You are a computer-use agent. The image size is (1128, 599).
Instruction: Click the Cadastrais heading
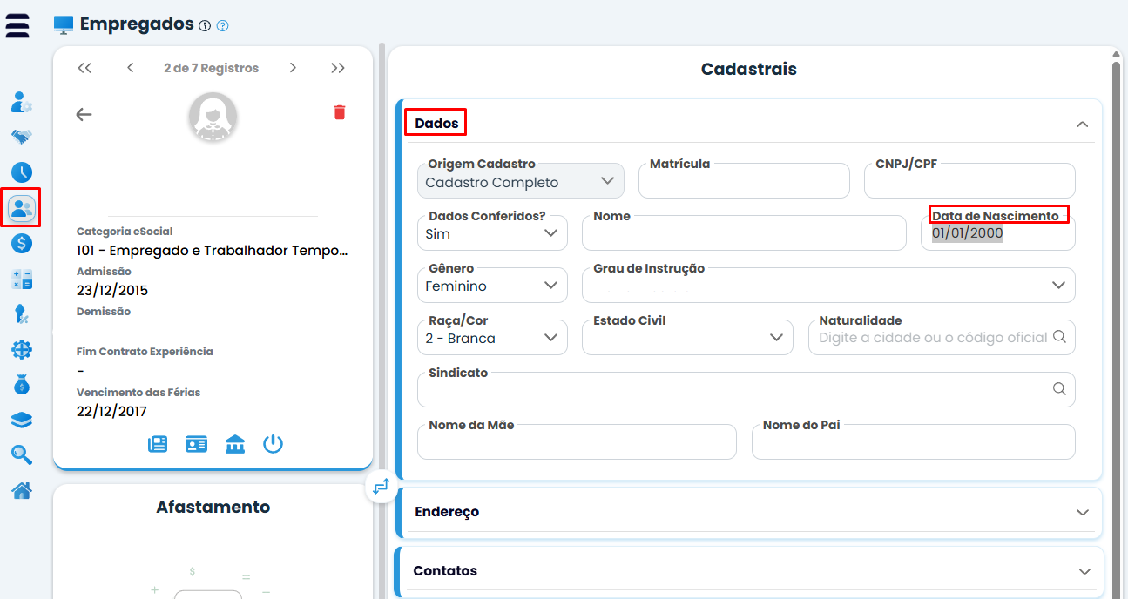749,69
